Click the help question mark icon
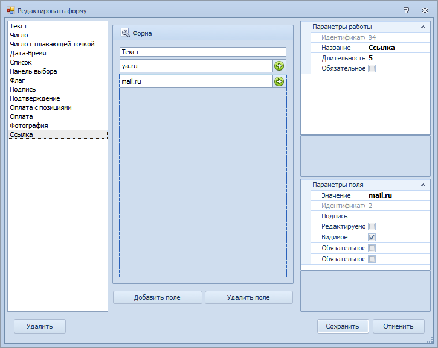 [x=406, y=10]
